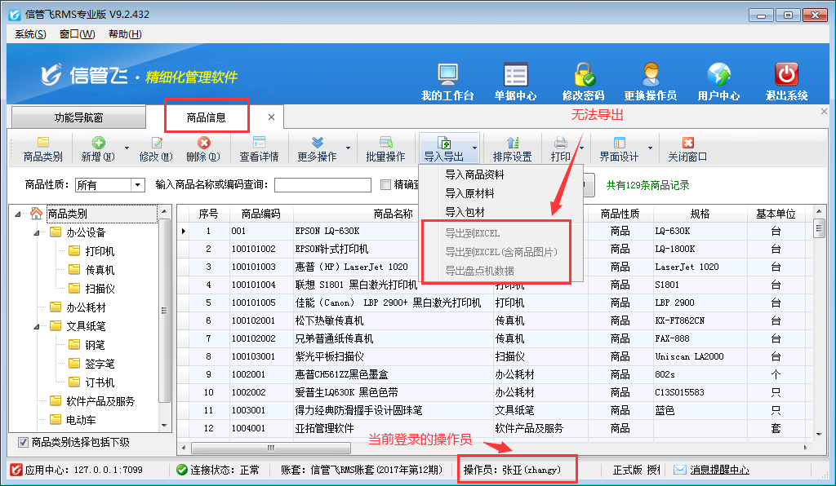Enable the exact query (精确查询) checkbox
Image resolution: width=836 pixels, height=486 pixels.
(386, 185)
